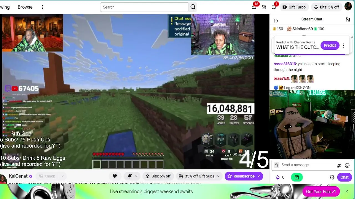Click the verified badge next to KaiCenat
The width and height of the screenshot is (355, 199).
point(31,176)
